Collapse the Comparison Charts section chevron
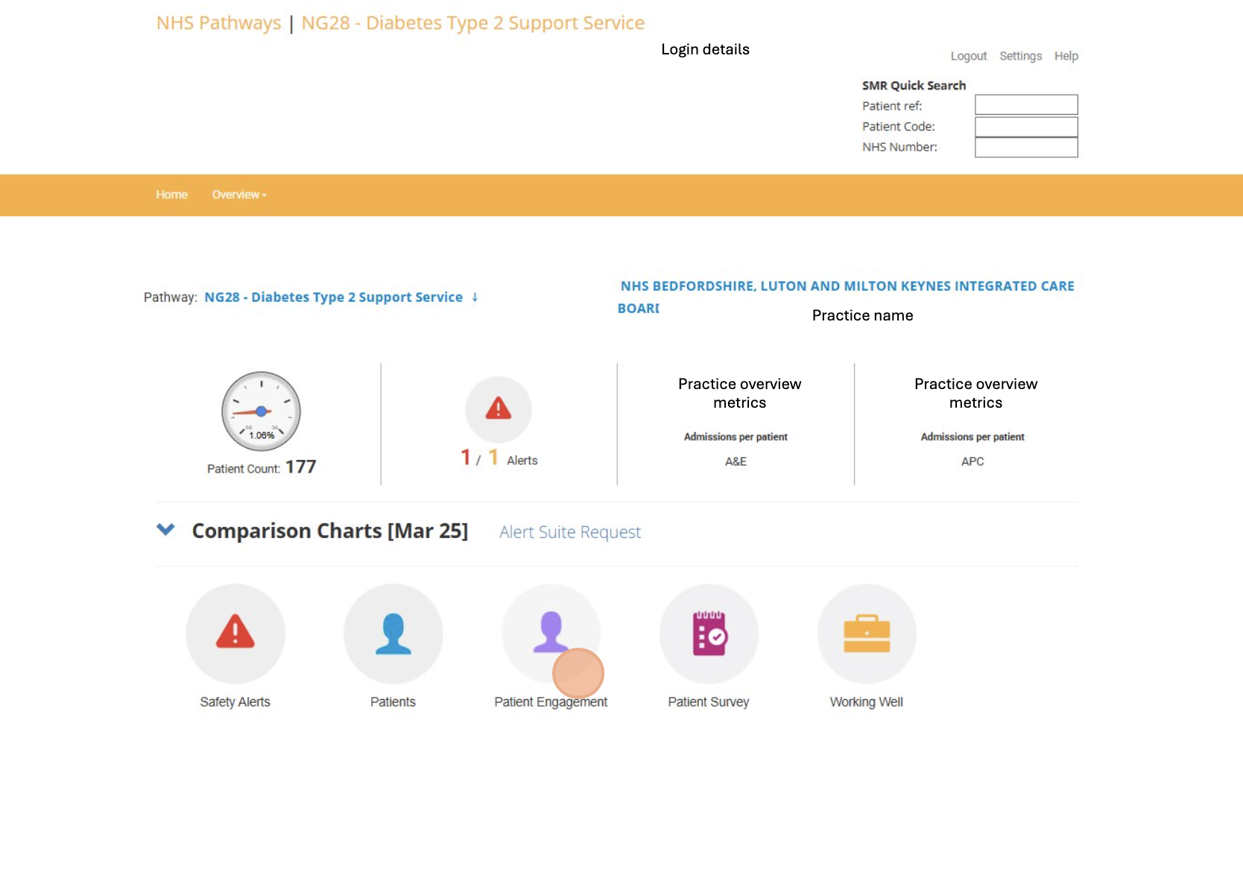 [x=165, y=529]
